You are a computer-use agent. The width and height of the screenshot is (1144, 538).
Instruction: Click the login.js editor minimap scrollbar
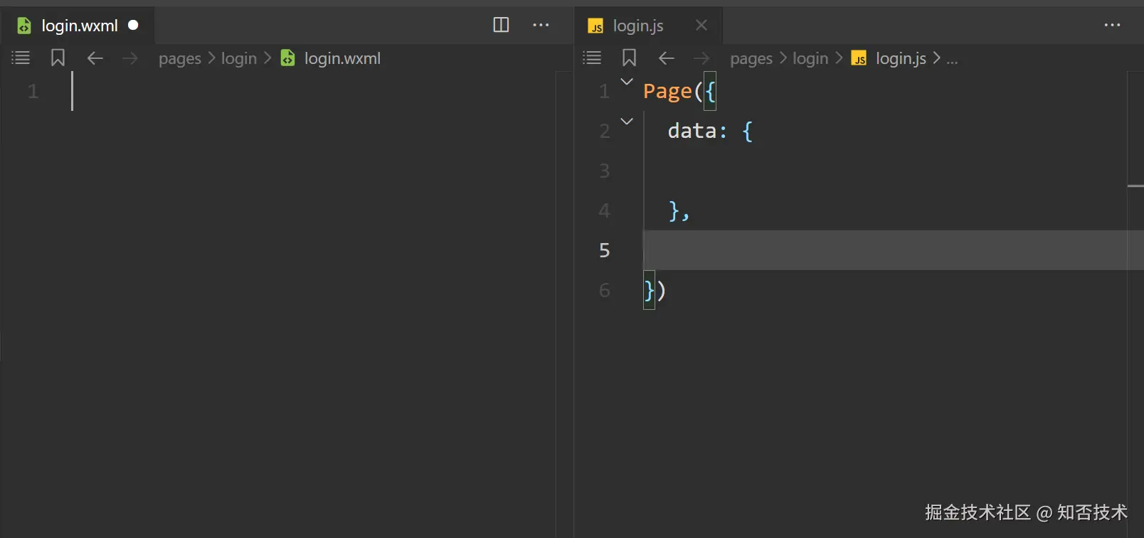1135,186
